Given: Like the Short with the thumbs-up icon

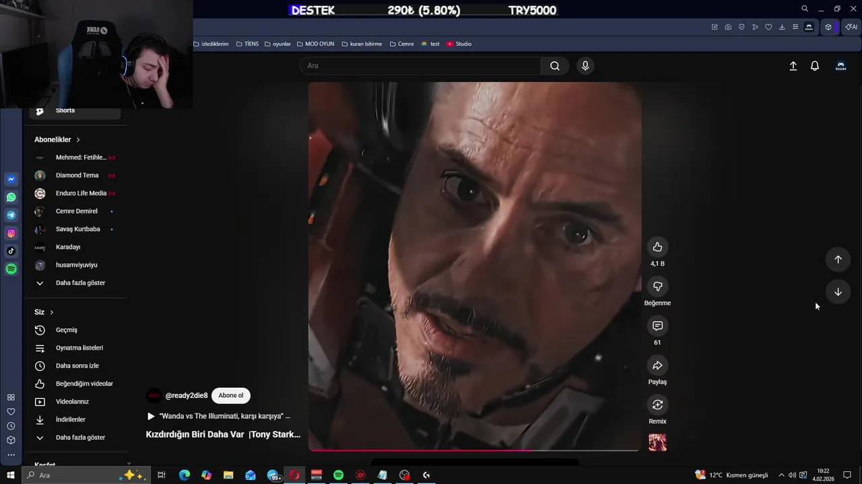Looking at the screenshot, I should 657,247.
